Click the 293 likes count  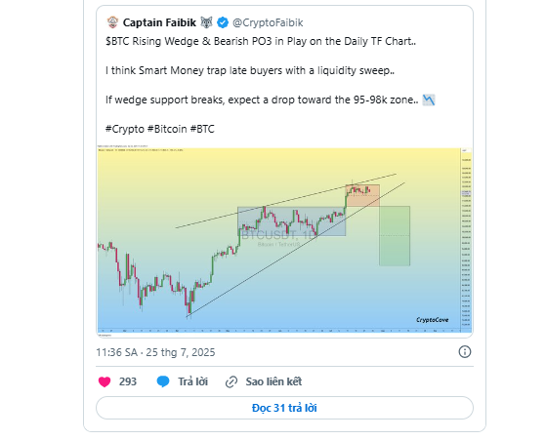point(128,381)
